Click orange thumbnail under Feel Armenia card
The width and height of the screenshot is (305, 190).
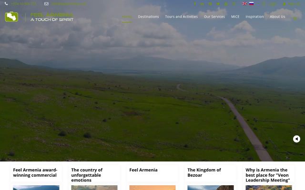pos(152,188)
